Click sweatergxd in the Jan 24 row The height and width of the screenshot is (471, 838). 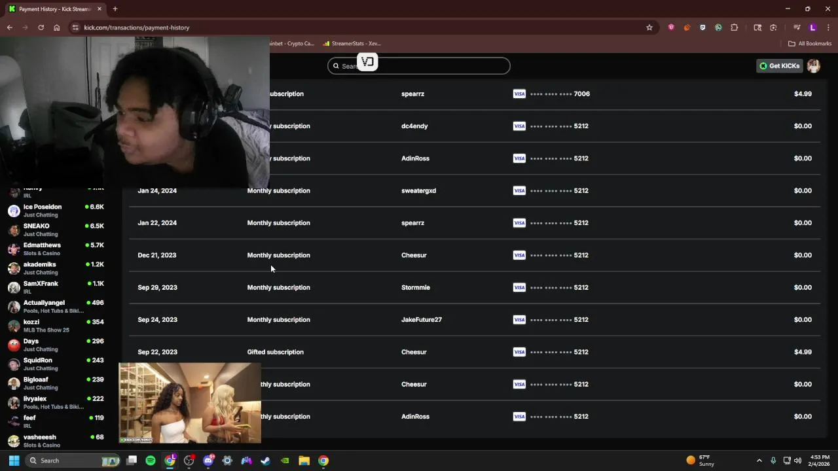coord(418,190)
